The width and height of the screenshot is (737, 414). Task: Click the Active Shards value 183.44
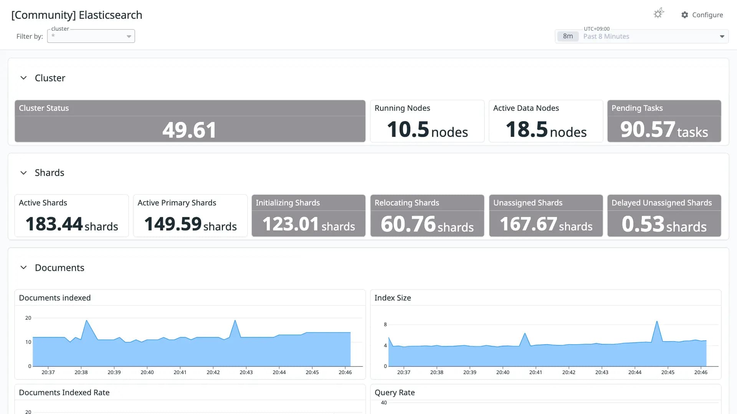54,224
